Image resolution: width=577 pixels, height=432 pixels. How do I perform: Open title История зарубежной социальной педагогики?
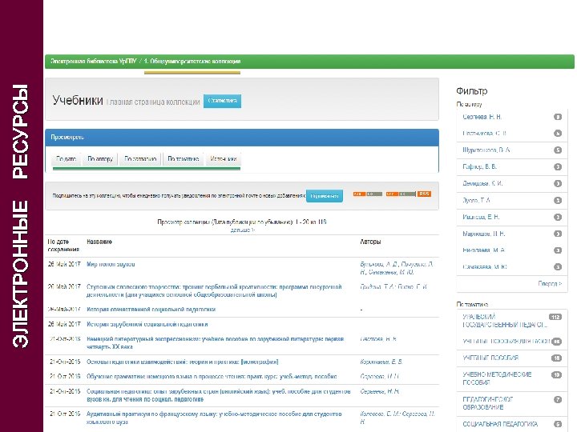(147, 324)
